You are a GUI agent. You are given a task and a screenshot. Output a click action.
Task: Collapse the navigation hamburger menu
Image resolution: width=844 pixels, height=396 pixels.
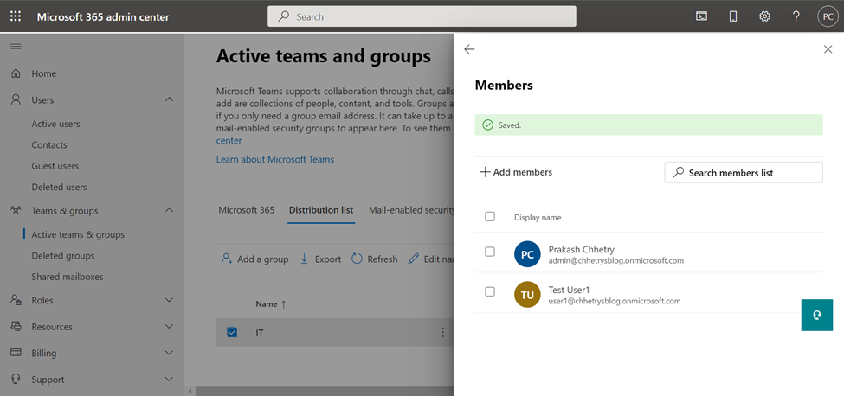coord(16,47)
